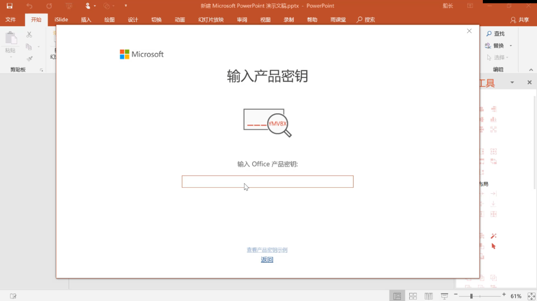Click the 返回 link to go back
This screenshot has width=537, height=301.
pos(267,259)
